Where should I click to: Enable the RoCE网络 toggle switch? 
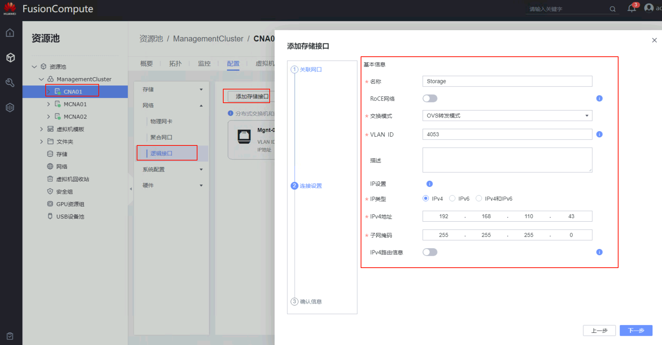point(430,98)
